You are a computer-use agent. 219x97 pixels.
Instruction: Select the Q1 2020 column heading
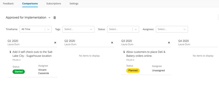(13, 41)
